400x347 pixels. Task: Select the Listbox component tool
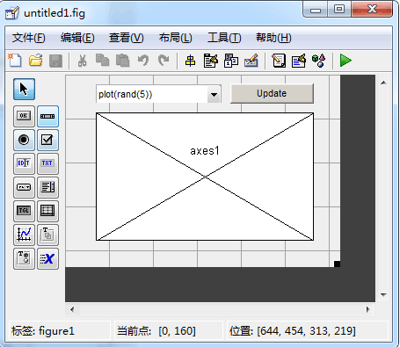[47, 187]
